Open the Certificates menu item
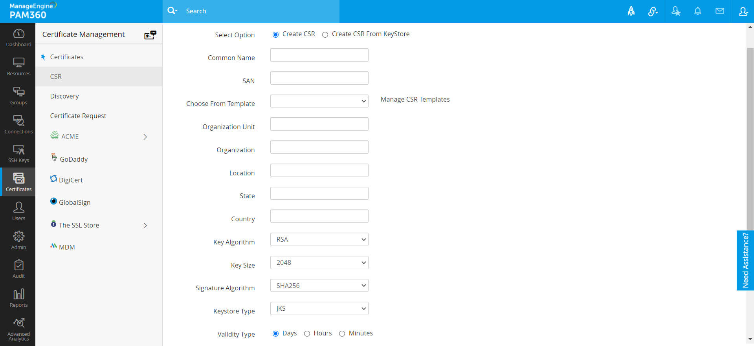Viewport: 754px width, 346px height. [x=67, y=57]
